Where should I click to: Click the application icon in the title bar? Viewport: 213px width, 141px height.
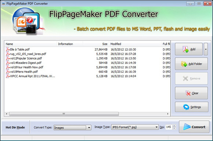pyautogui.click(x=3, y=4)
